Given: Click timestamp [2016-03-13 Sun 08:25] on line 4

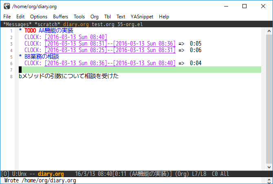Looking at the screenshot, I should pos(76,50).
